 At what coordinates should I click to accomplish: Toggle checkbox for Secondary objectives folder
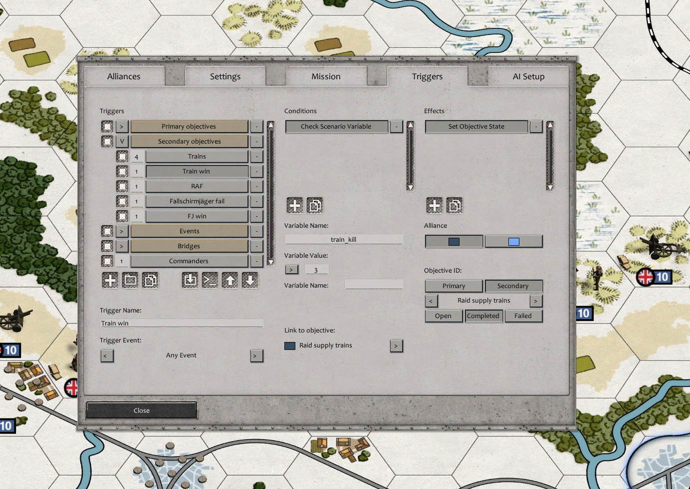pos(107,142)
